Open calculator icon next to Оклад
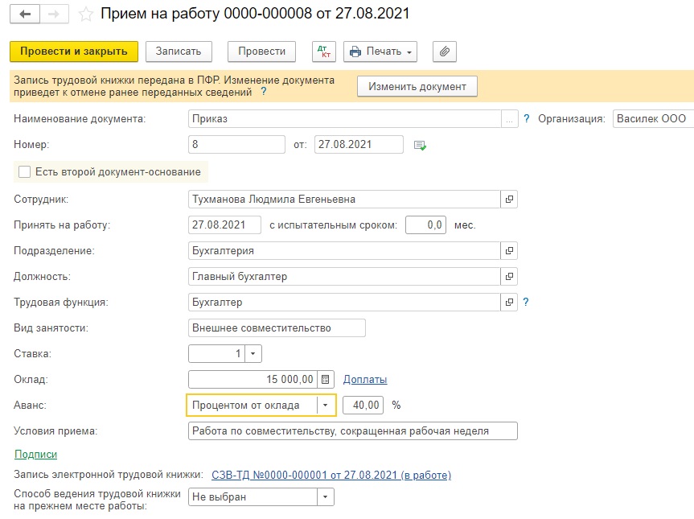This screenshot has height=519, width=694. [326, 380]
